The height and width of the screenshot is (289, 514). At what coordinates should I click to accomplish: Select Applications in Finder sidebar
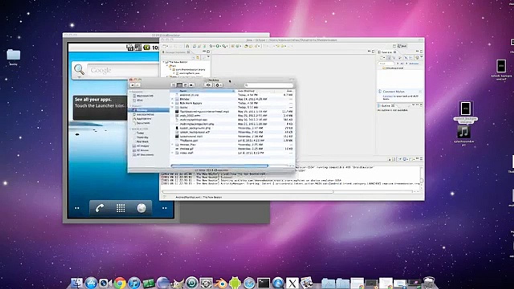[143, 119]
